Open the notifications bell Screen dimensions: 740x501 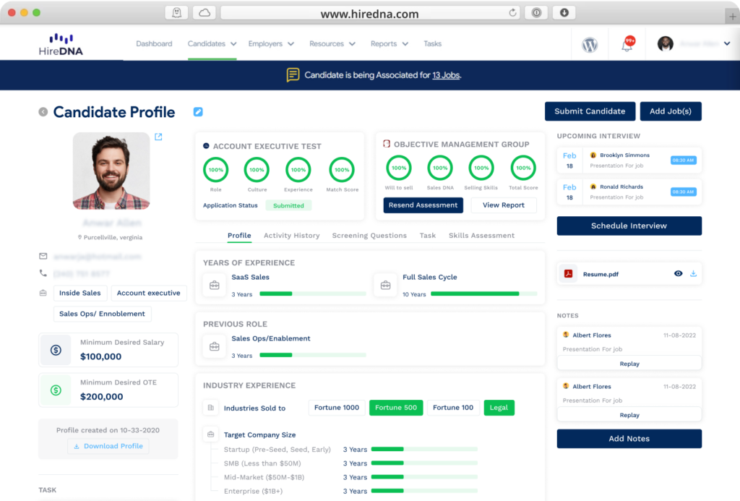click(628, 44)
